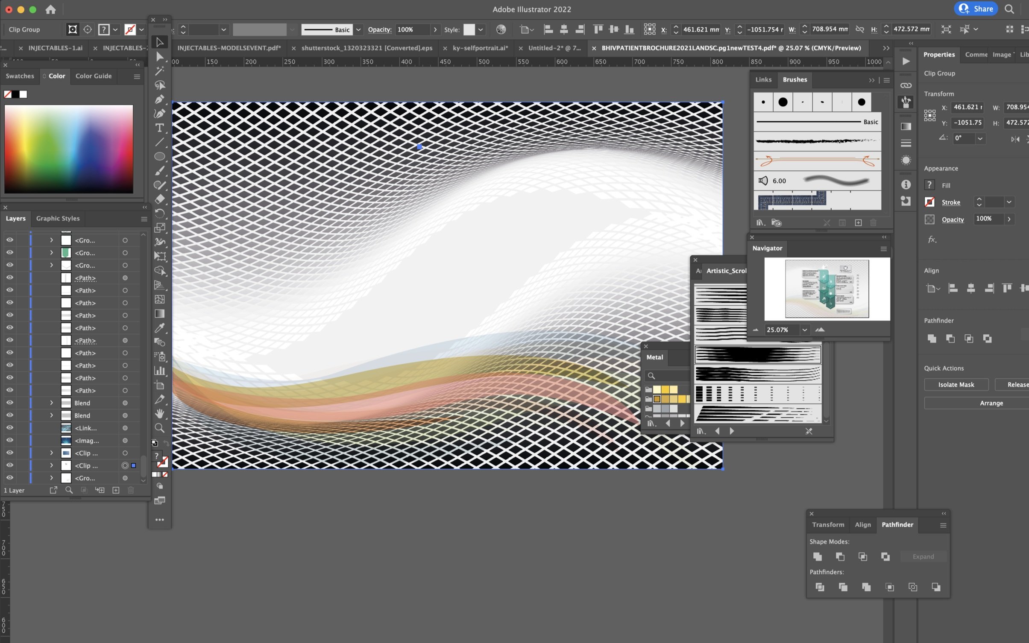Click Opacity label link in control bar
1029x643 pixels.
point(379,29)
